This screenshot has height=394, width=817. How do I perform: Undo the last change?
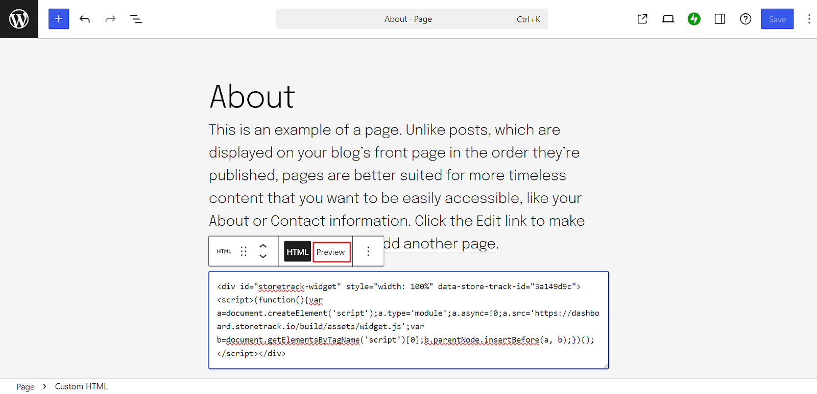coord(85,19)
